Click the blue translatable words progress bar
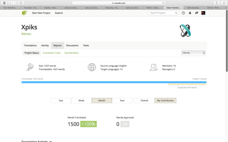228x142 pixels. click(114, 82)
